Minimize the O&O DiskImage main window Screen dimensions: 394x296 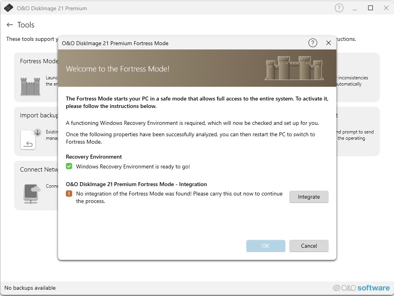(355, 8)
